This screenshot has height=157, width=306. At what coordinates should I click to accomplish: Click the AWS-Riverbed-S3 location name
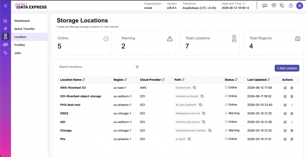coord(73,88)
